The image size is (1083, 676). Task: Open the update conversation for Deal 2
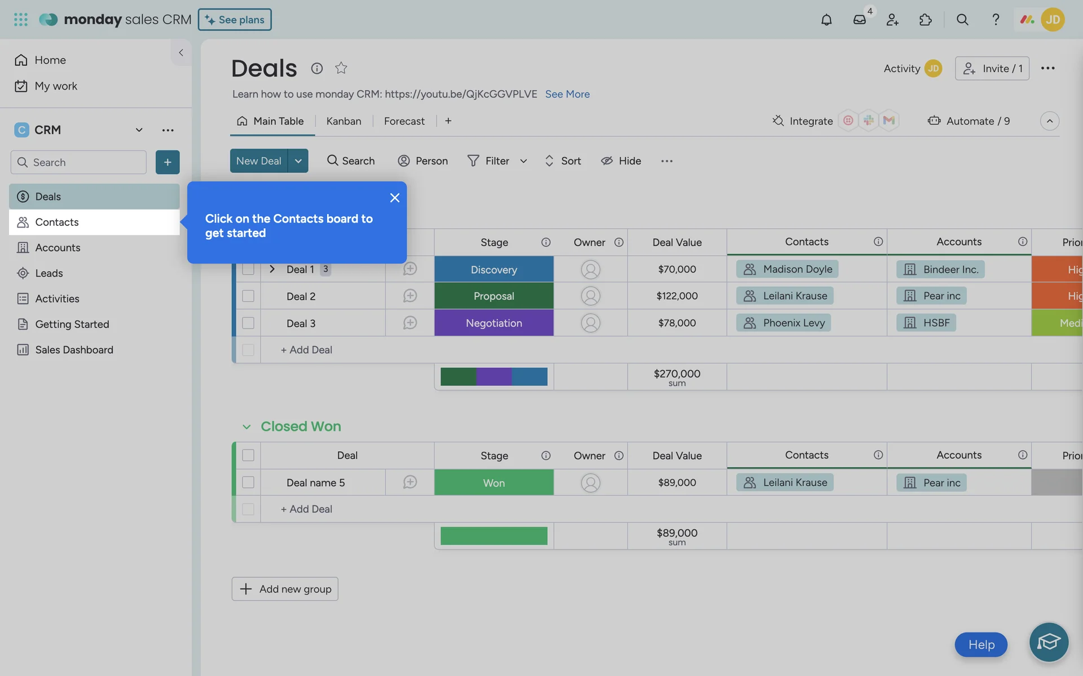pyautogui.click(x=410, y=296)
